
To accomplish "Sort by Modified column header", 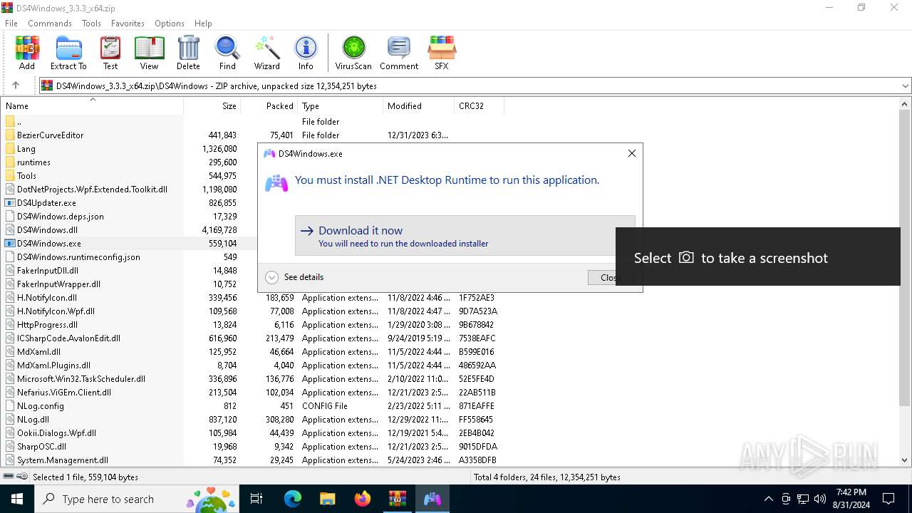I will pyautogui.click(x=419, y=105).
